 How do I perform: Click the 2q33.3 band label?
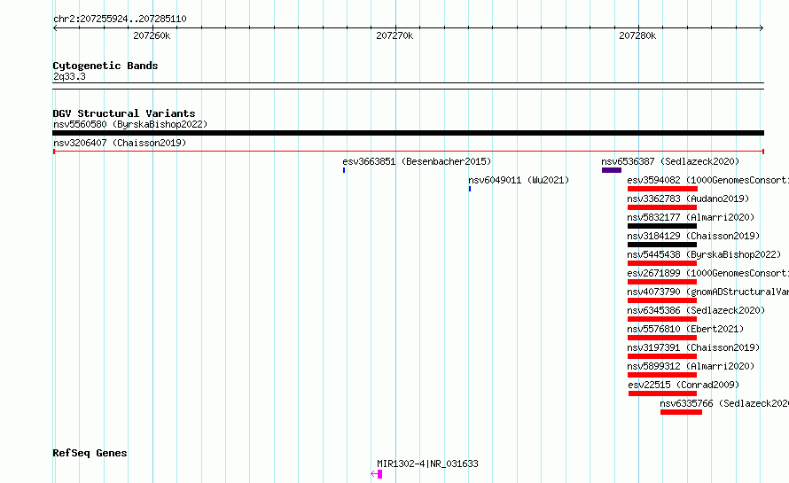click(69, 76)
